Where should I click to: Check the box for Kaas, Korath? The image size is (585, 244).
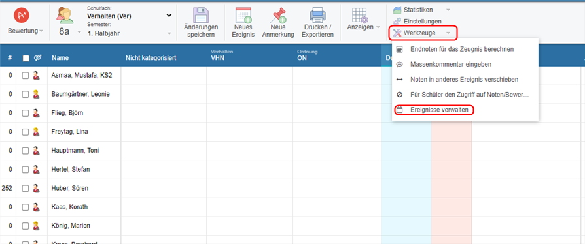(x=26, y=207)
